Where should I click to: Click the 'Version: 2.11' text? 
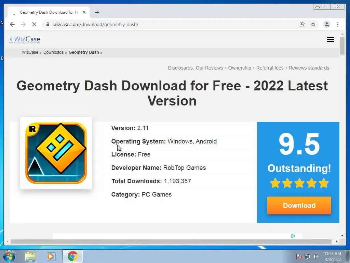click(130, 128)
